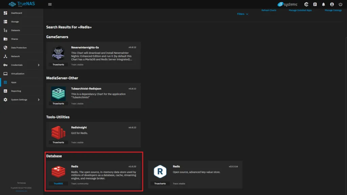Open the Filters dropdown
The image size is (347, 195).
(x=242, y=14)
